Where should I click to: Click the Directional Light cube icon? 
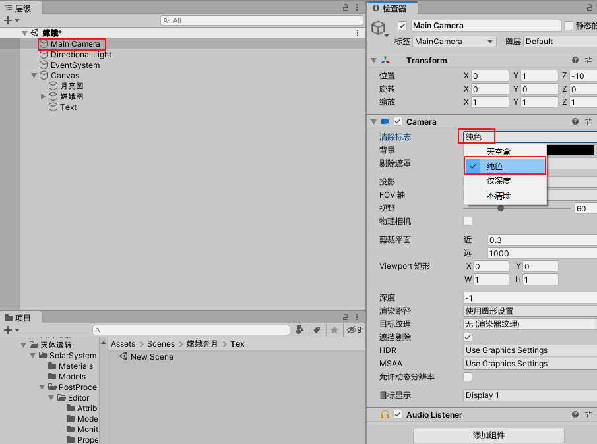pos(44,55)
